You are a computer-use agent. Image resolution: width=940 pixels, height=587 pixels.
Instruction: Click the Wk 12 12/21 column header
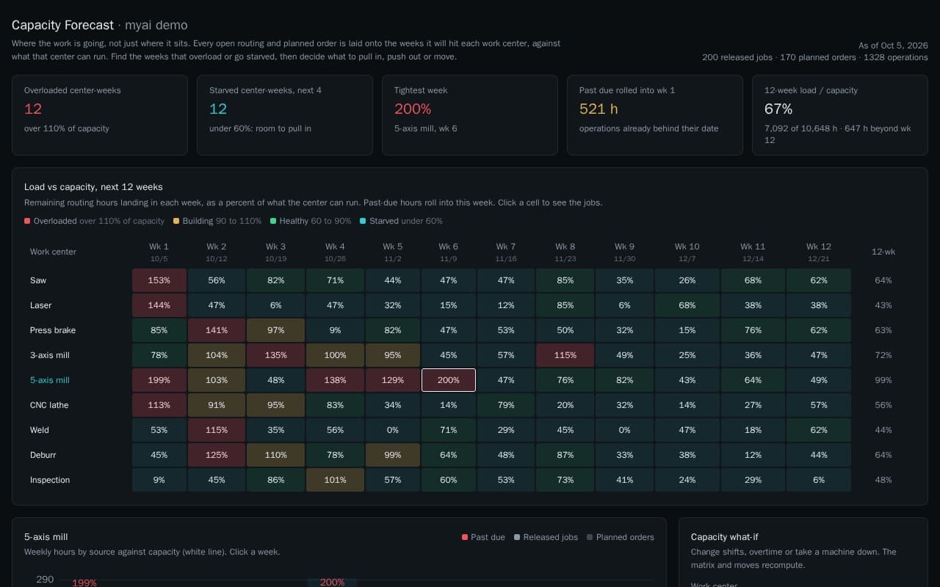click(x=819, y=252)
